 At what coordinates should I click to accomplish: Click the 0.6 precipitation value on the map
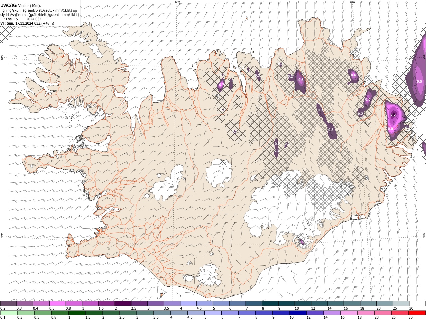tap(353, 75)
